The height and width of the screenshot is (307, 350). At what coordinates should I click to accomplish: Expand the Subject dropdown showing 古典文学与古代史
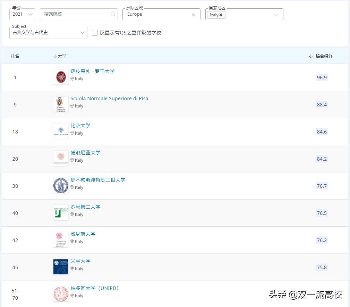pos(82,33)
